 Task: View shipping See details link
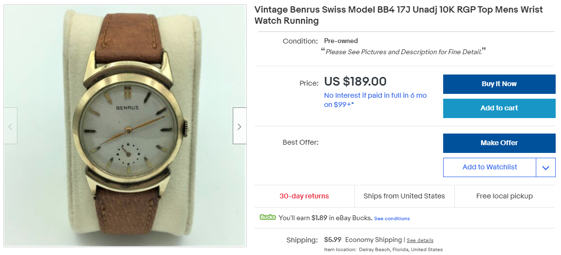coord(420,240)
